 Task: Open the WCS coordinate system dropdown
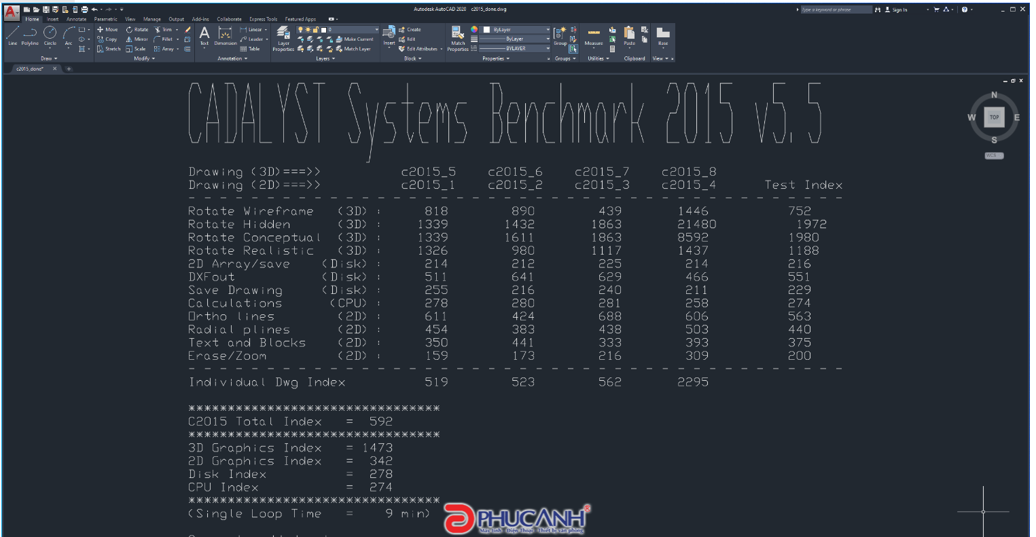coord(994,156)
